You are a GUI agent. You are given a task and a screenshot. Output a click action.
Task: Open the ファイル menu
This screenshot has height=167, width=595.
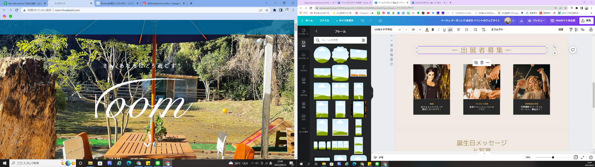(324, 20)
